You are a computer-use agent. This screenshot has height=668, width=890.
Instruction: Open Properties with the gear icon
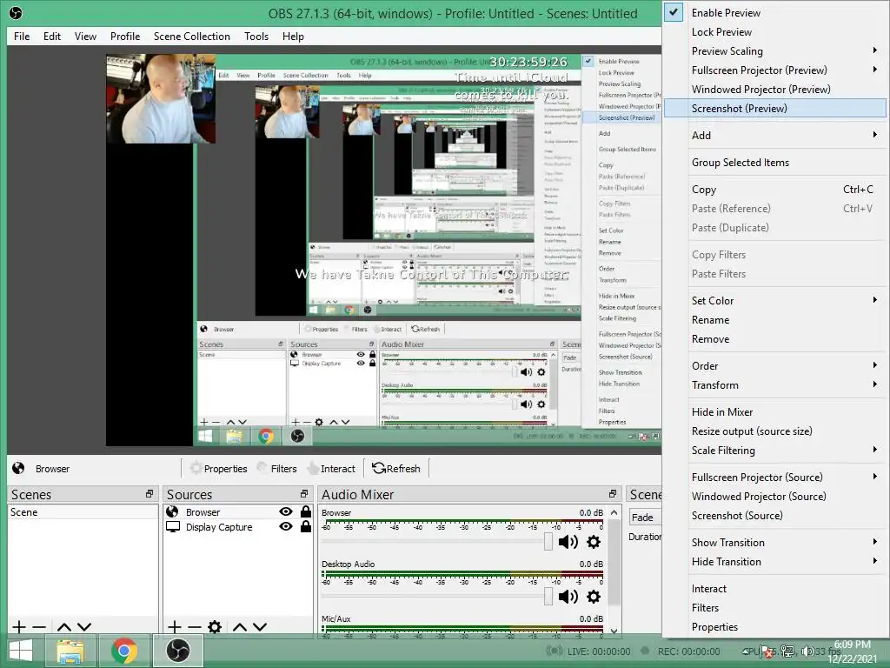point(219,469)
